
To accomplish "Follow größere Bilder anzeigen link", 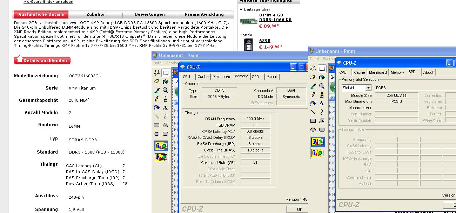I will click(48, 2).
